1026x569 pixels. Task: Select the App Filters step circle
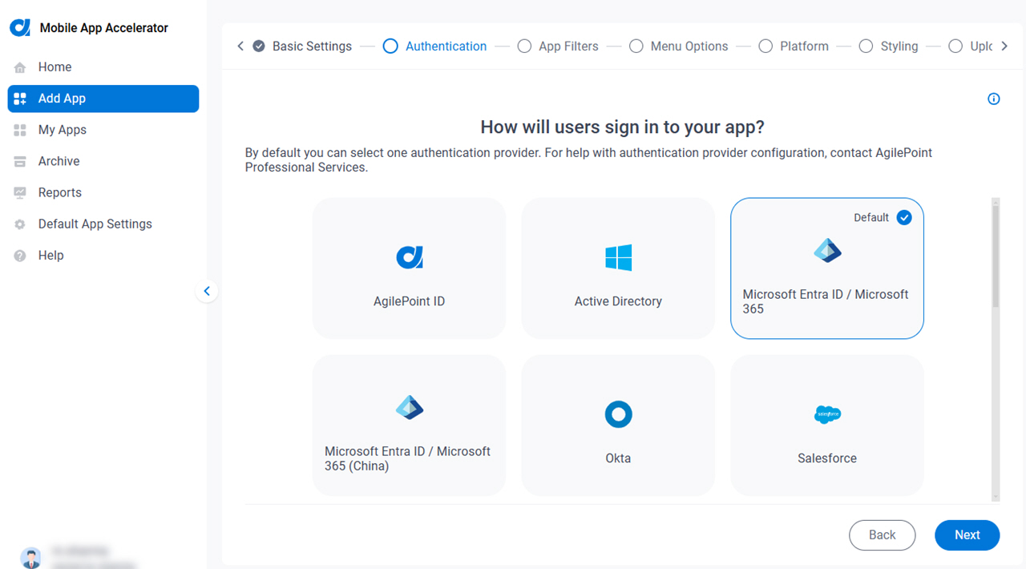pyautogui.click(x=524, y=46)
